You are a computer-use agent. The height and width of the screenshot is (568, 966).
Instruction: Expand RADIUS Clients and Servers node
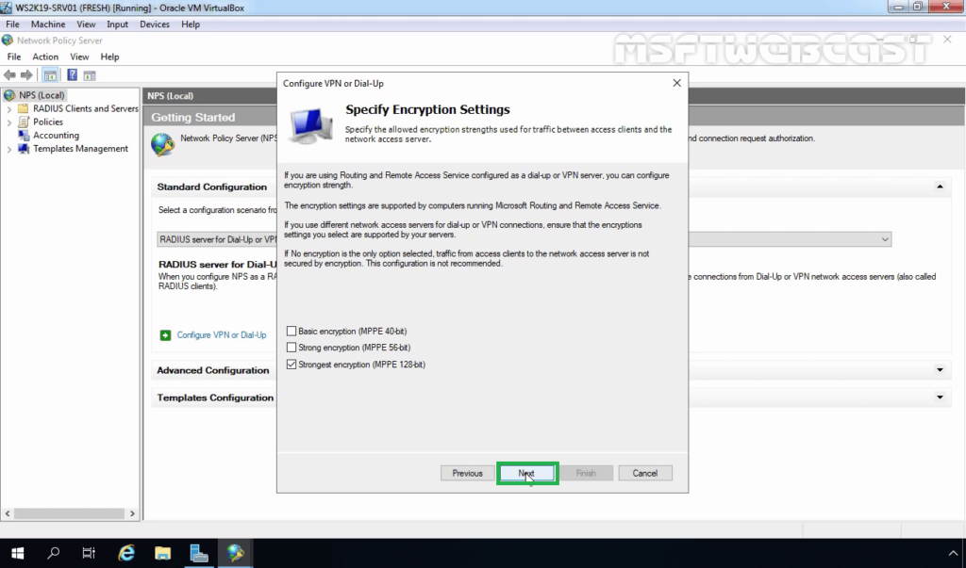8,109
